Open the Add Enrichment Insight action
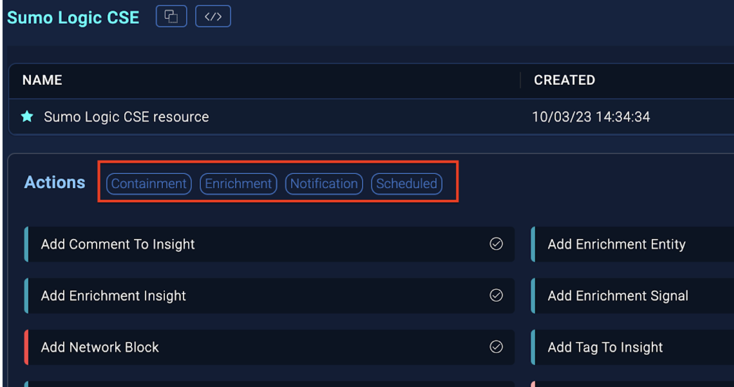This screenshot has height=387, width=734. click(113, 296)
